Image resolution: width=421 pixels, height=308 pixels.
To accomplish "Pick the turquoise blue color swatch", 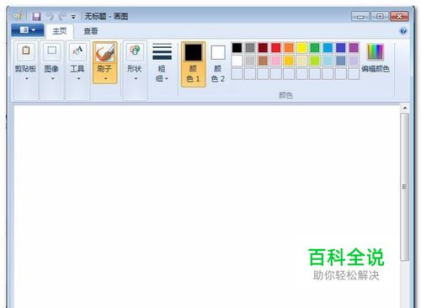I will pyautogui.click(x=328, y=48).
